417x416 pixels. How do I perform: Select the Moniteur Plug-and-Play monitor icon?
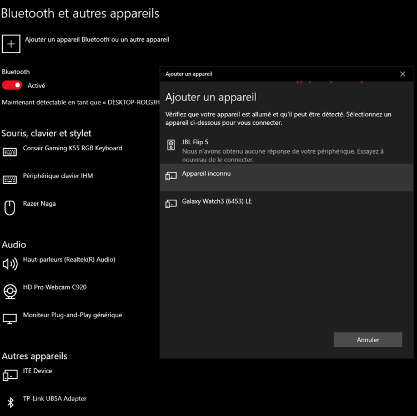pos(9,319)
